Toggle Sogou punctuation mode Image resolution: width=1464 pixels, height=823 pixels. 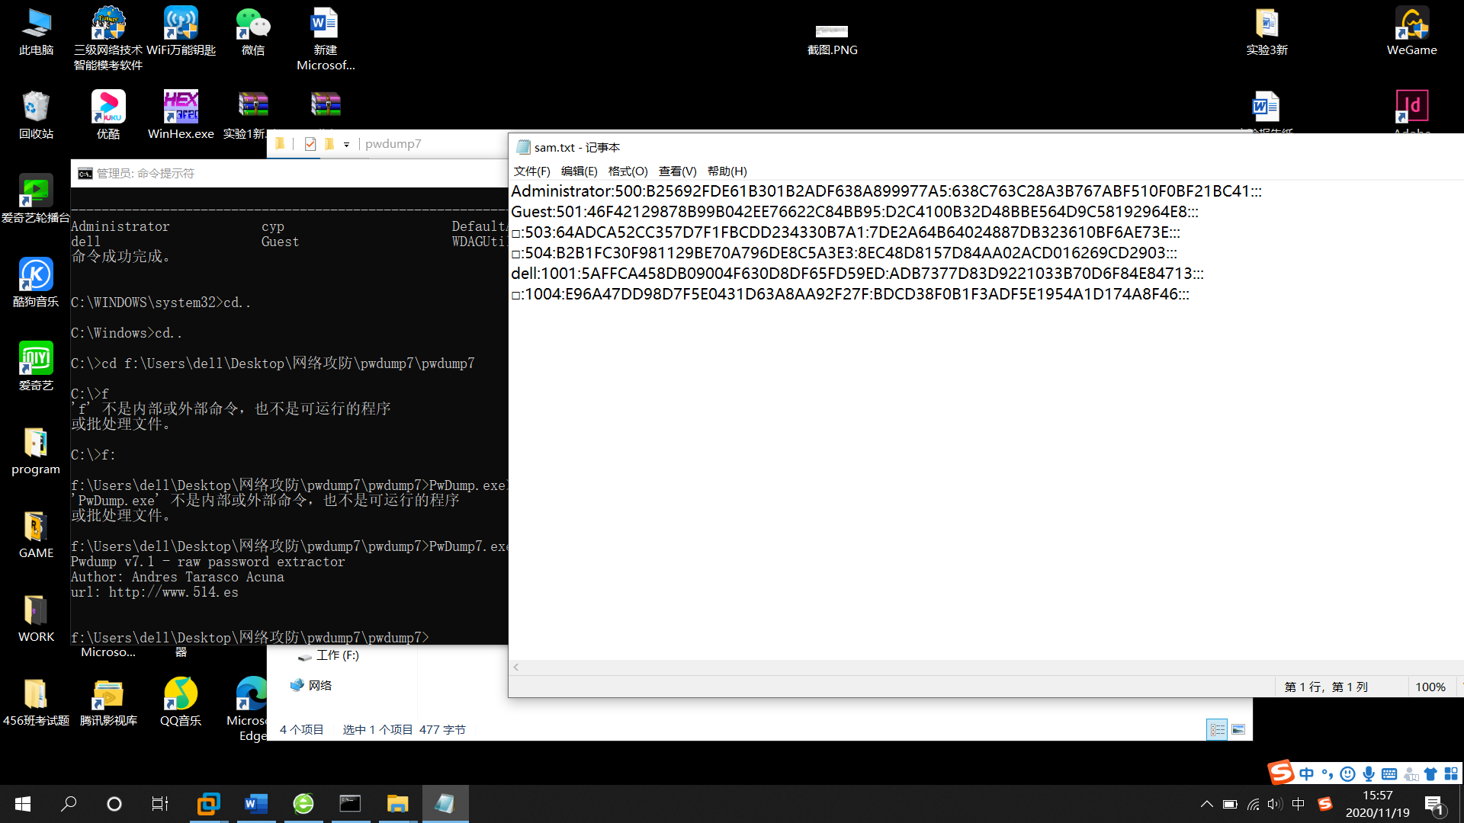pyautogui.click(x=1328, y=774)
